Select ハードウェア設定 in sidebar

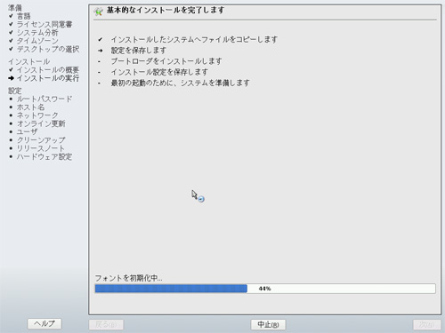click(x=44, y=157)
